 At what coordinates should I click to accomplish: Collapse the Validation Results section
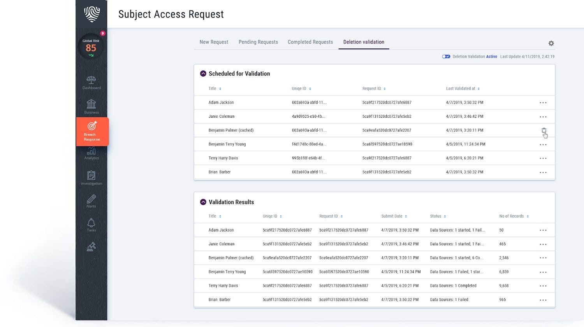[203, 202]
